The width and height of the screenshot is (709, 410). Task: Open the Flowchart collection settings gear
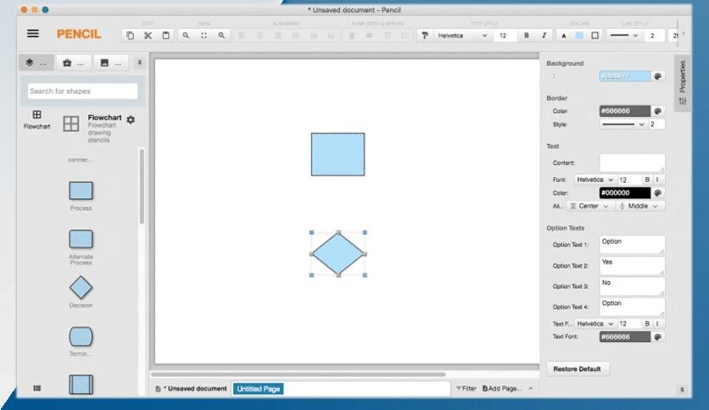pos(131,119)
